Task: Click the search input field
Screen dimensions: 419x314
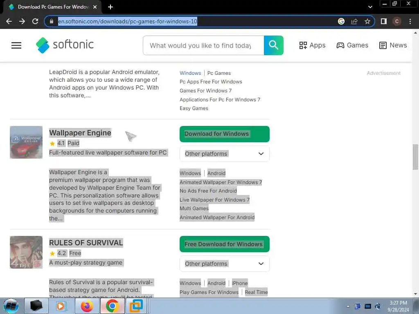Action: pos(203,45)
